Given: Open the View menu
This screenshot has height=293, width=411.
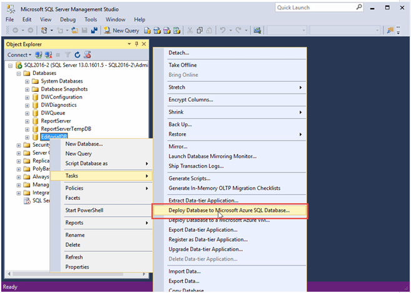Looking at the screenshot, I should [46, 19].
